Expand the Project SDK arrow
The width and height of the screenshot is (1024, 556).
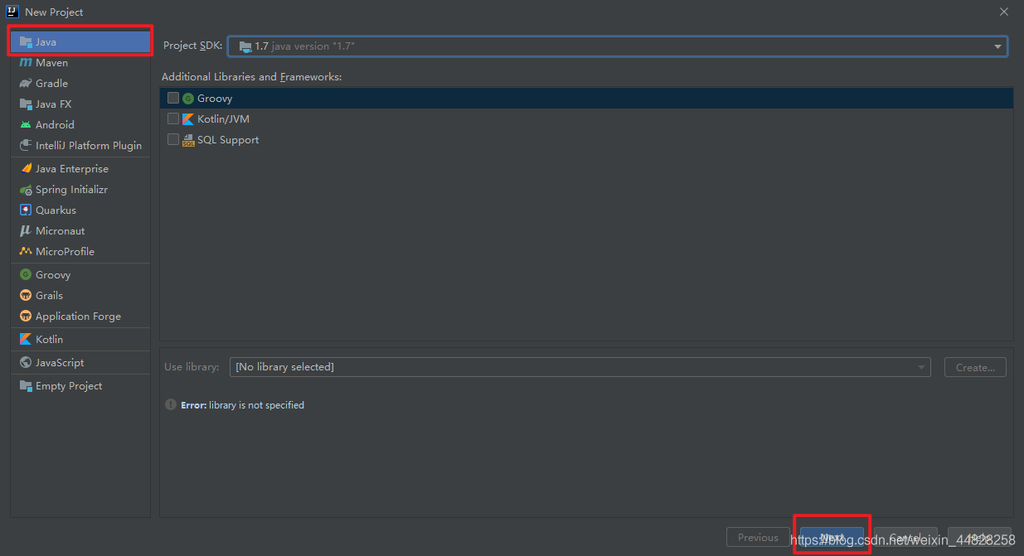coord(997,47)
